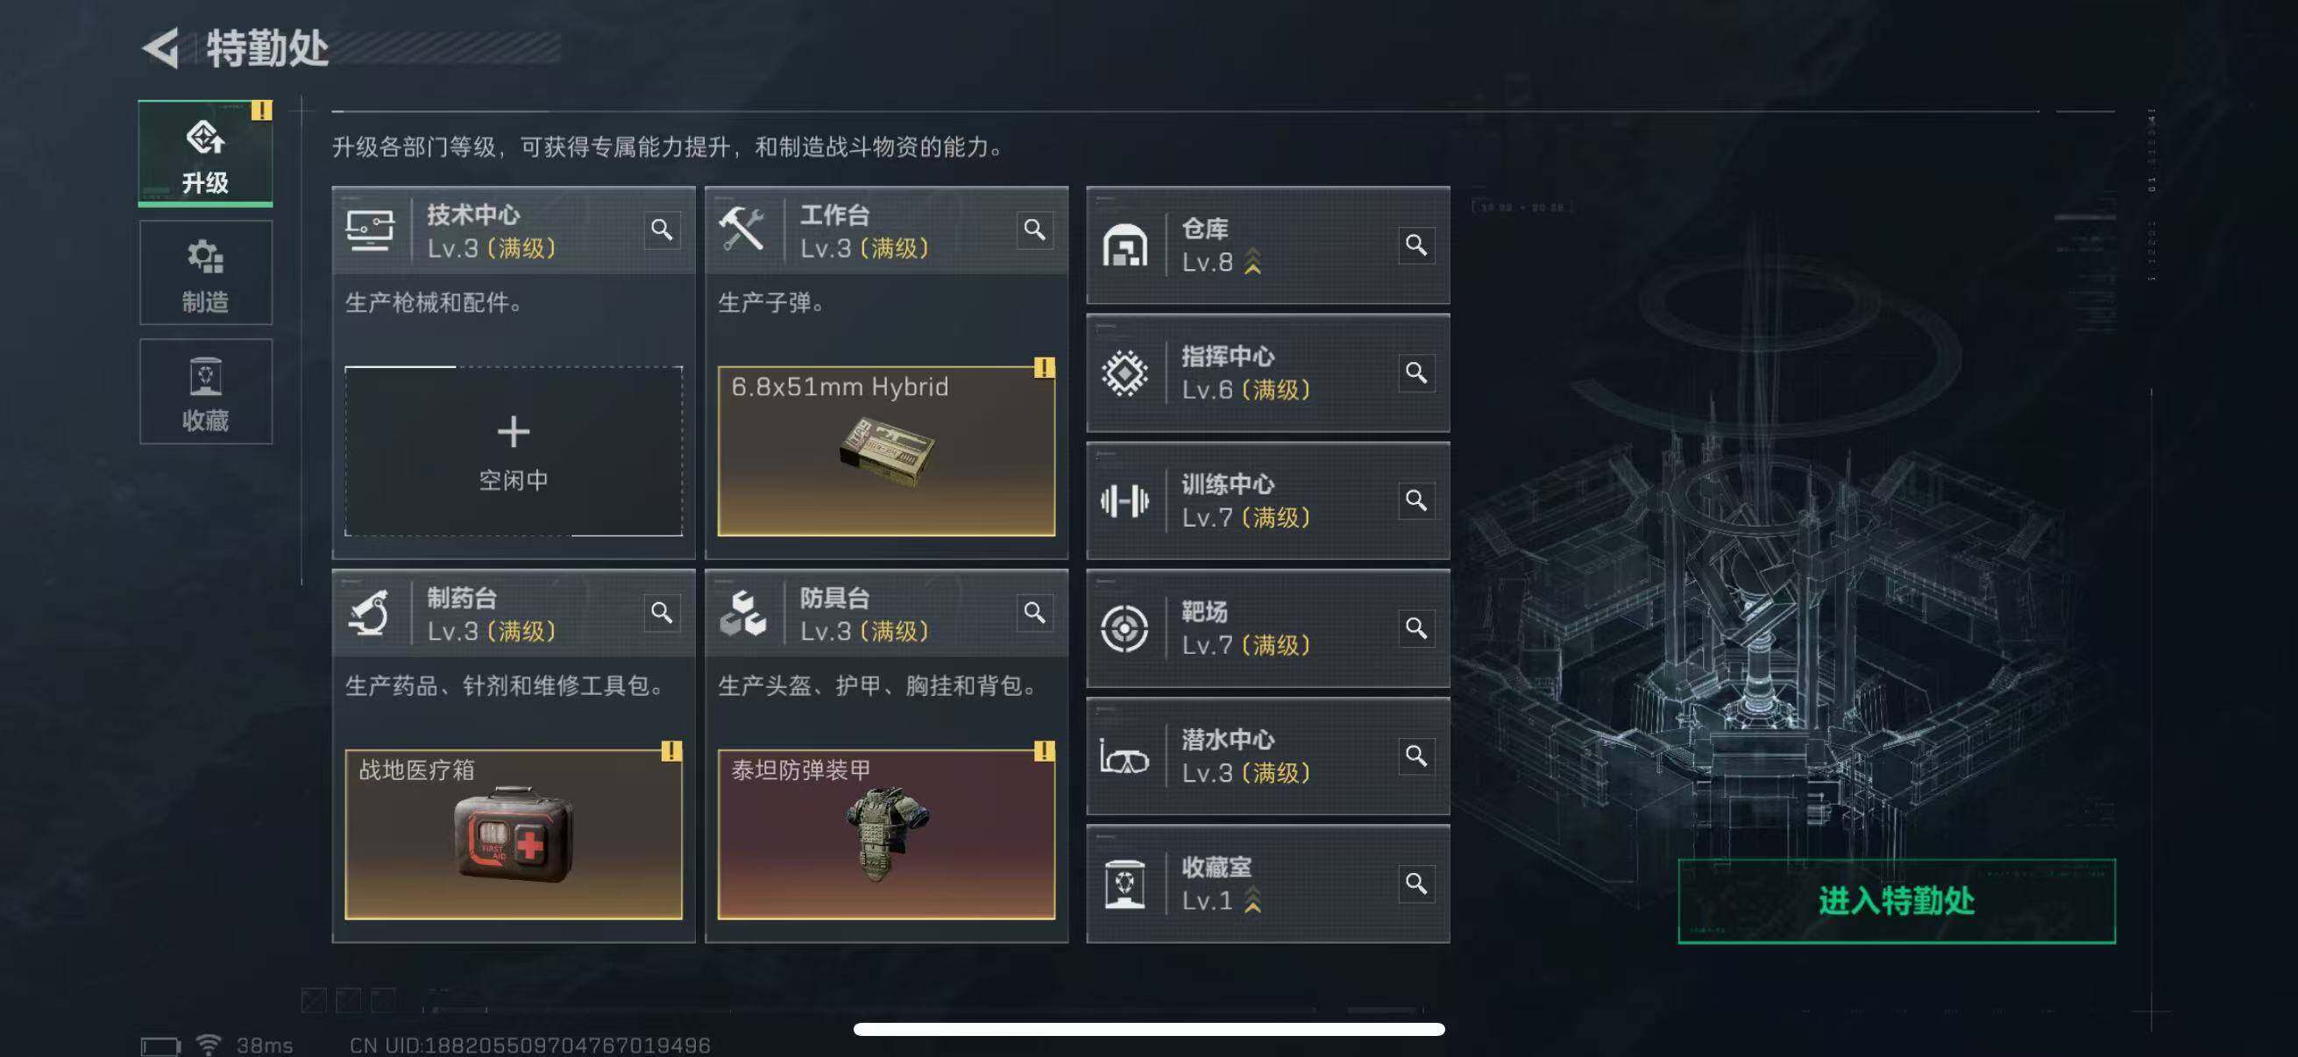Add production in the idle 空闲中 slot

514,451
